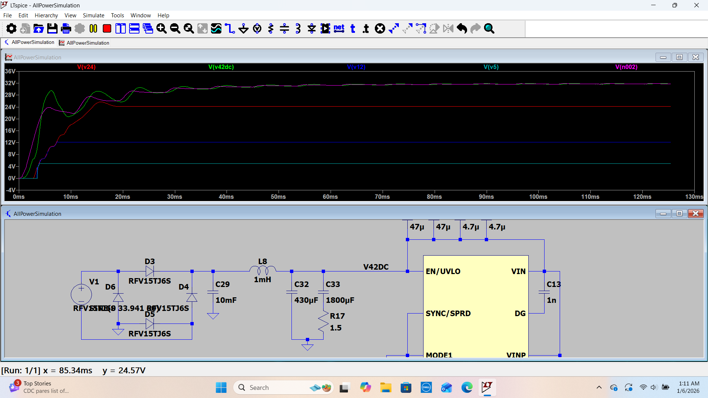This screenshot has width=708, height=398.
Task: Select the net label tool
Action: (339, 28)
